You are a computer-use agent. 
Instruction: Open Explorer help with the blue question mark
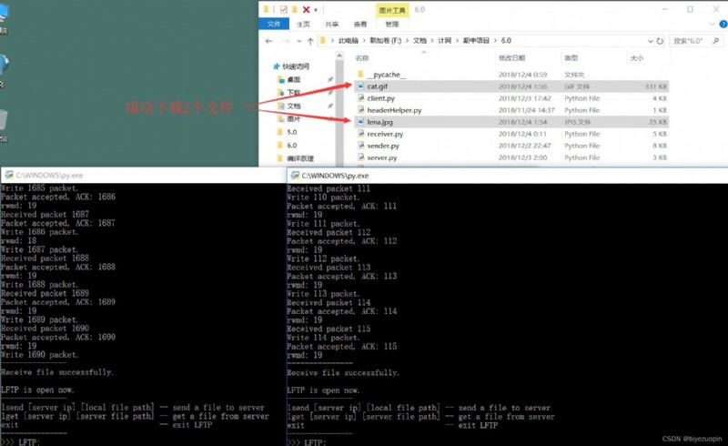723,25
